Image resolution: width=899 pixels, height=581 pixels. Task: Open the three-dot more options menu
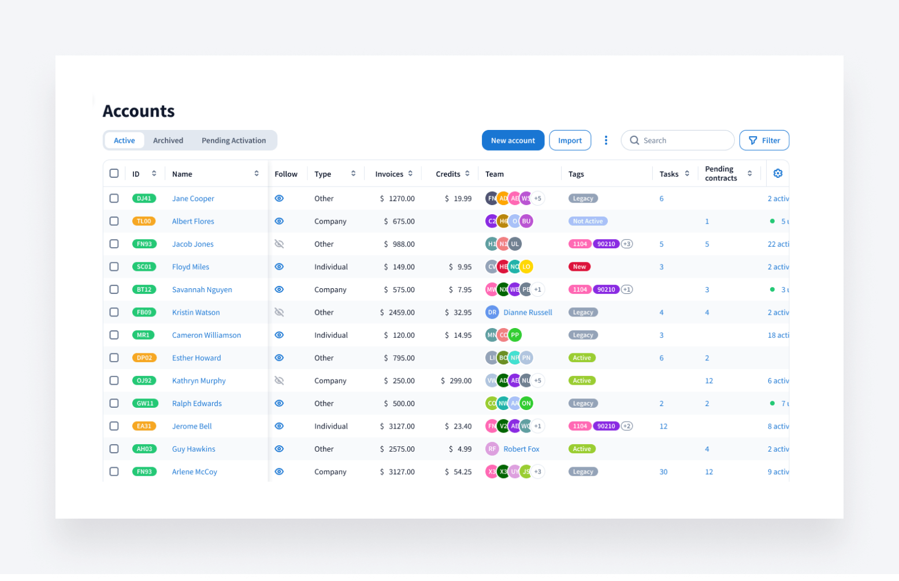tap(605, 140)
